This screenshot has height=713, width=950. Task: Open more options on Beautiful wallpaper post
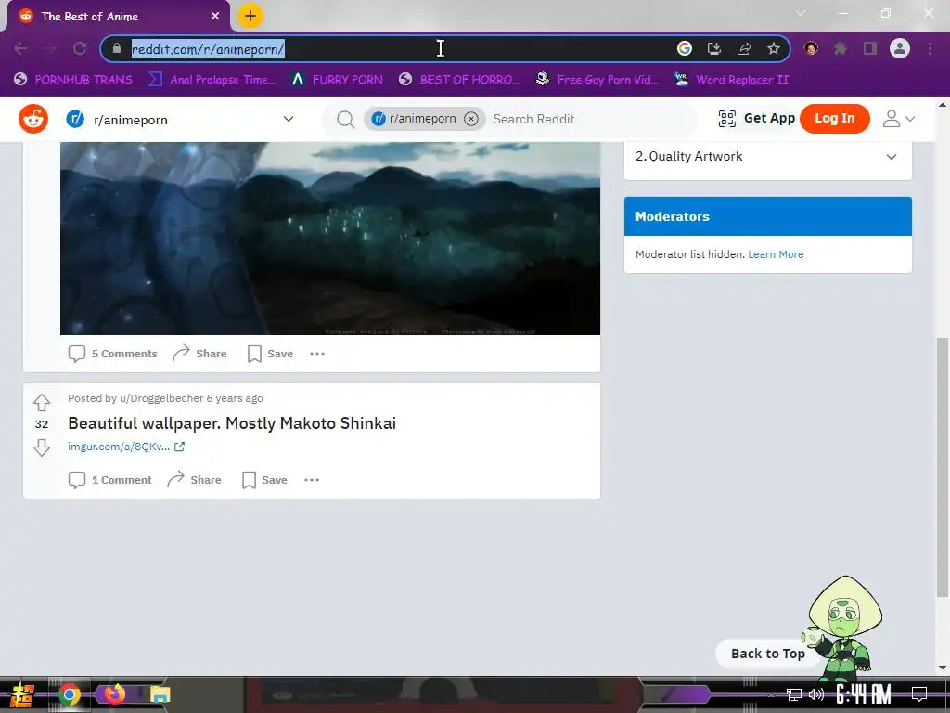(312, 480)
